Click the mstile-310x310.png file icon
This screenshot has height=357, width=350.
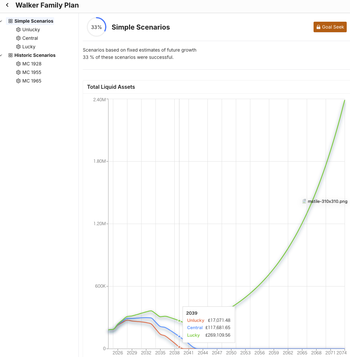[x=304, y=202]
